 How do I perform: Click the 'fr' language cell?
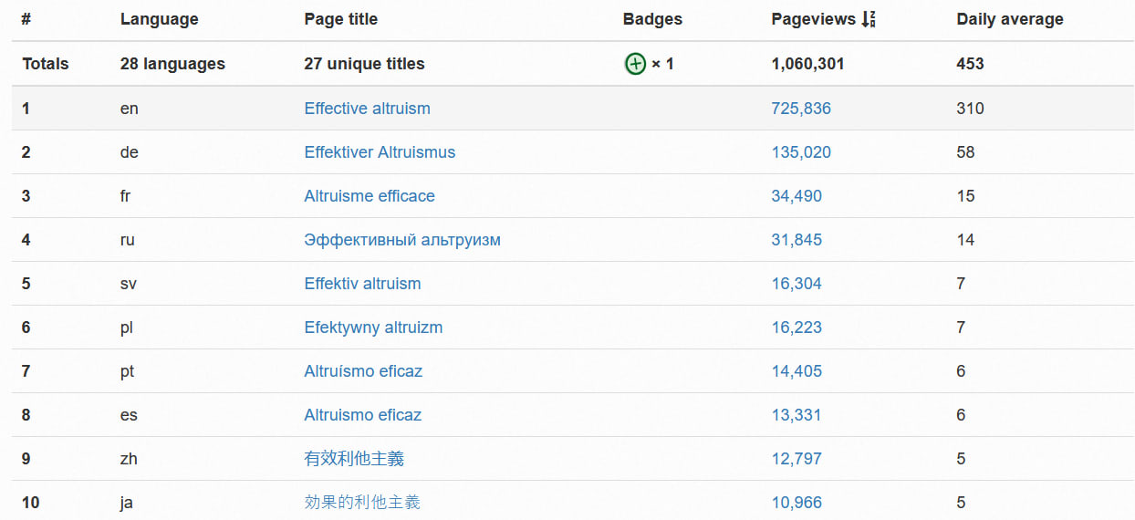click(x=125, y=196)
